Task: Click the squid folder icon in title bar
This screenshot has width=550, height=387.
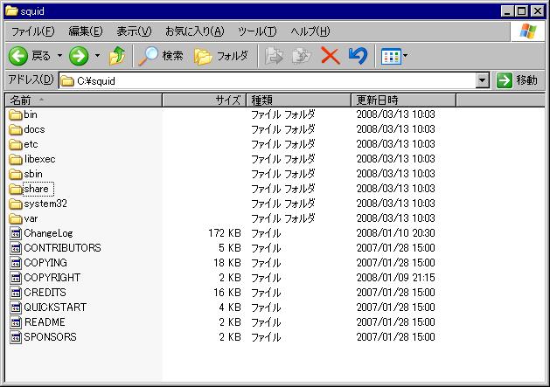Action: 11,11
